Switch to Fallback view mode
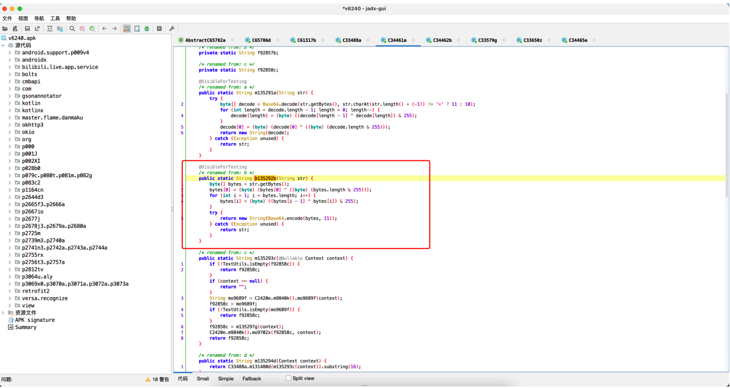Screen dimensions: 730x388 coord(252,378)
